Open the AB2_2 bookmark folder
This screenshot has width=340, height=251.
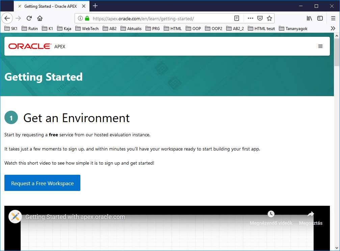(235, 28)
